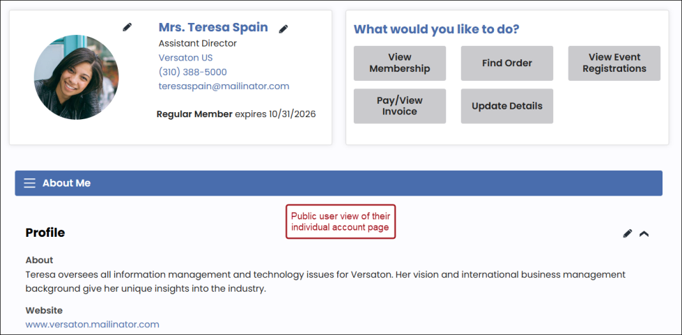Visit the www.versaton.mailinator.com website link
The width and height of the screenshot is (682, 335).
(x=93, y=325)
